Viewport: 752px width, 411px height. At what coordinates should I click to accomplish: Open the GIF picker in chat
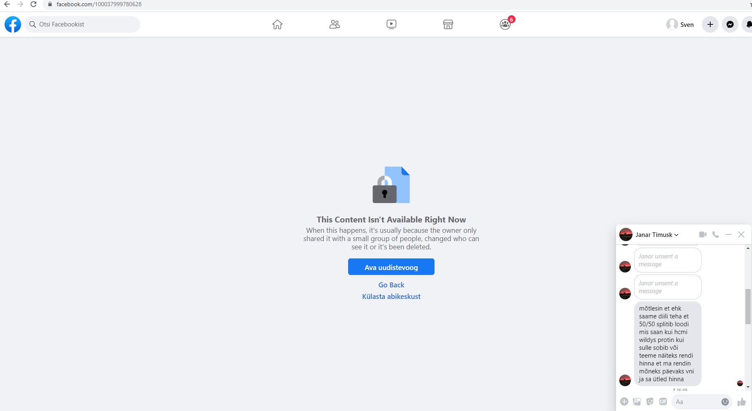click(x=663, y=401)
